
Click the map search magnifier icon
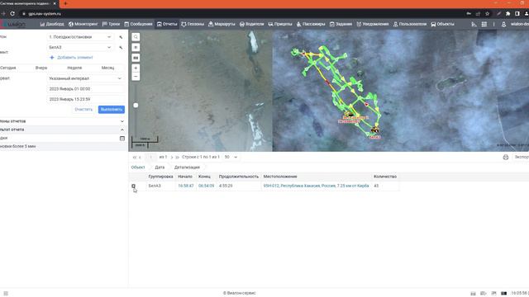coord(136,37)
